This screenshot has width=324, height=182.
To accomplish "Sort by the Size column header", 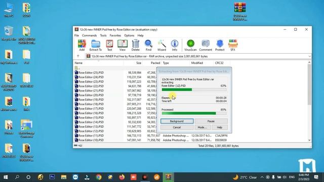I will pyautogui.click(x=133, y=63).
